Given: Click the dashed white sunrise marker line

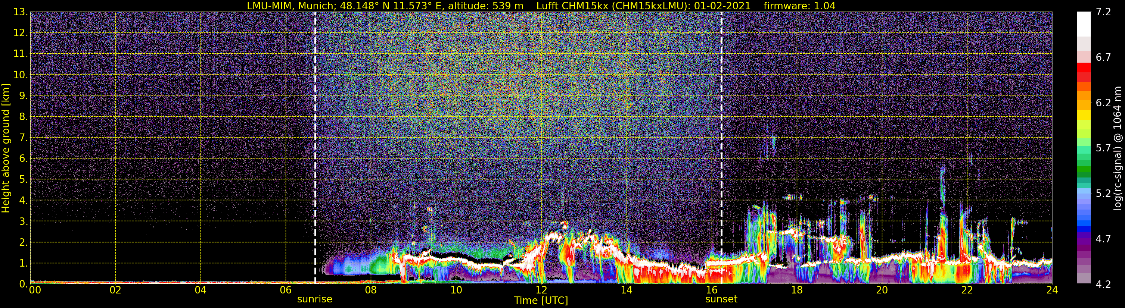Looking at the screenshot, I should [315, 147].
